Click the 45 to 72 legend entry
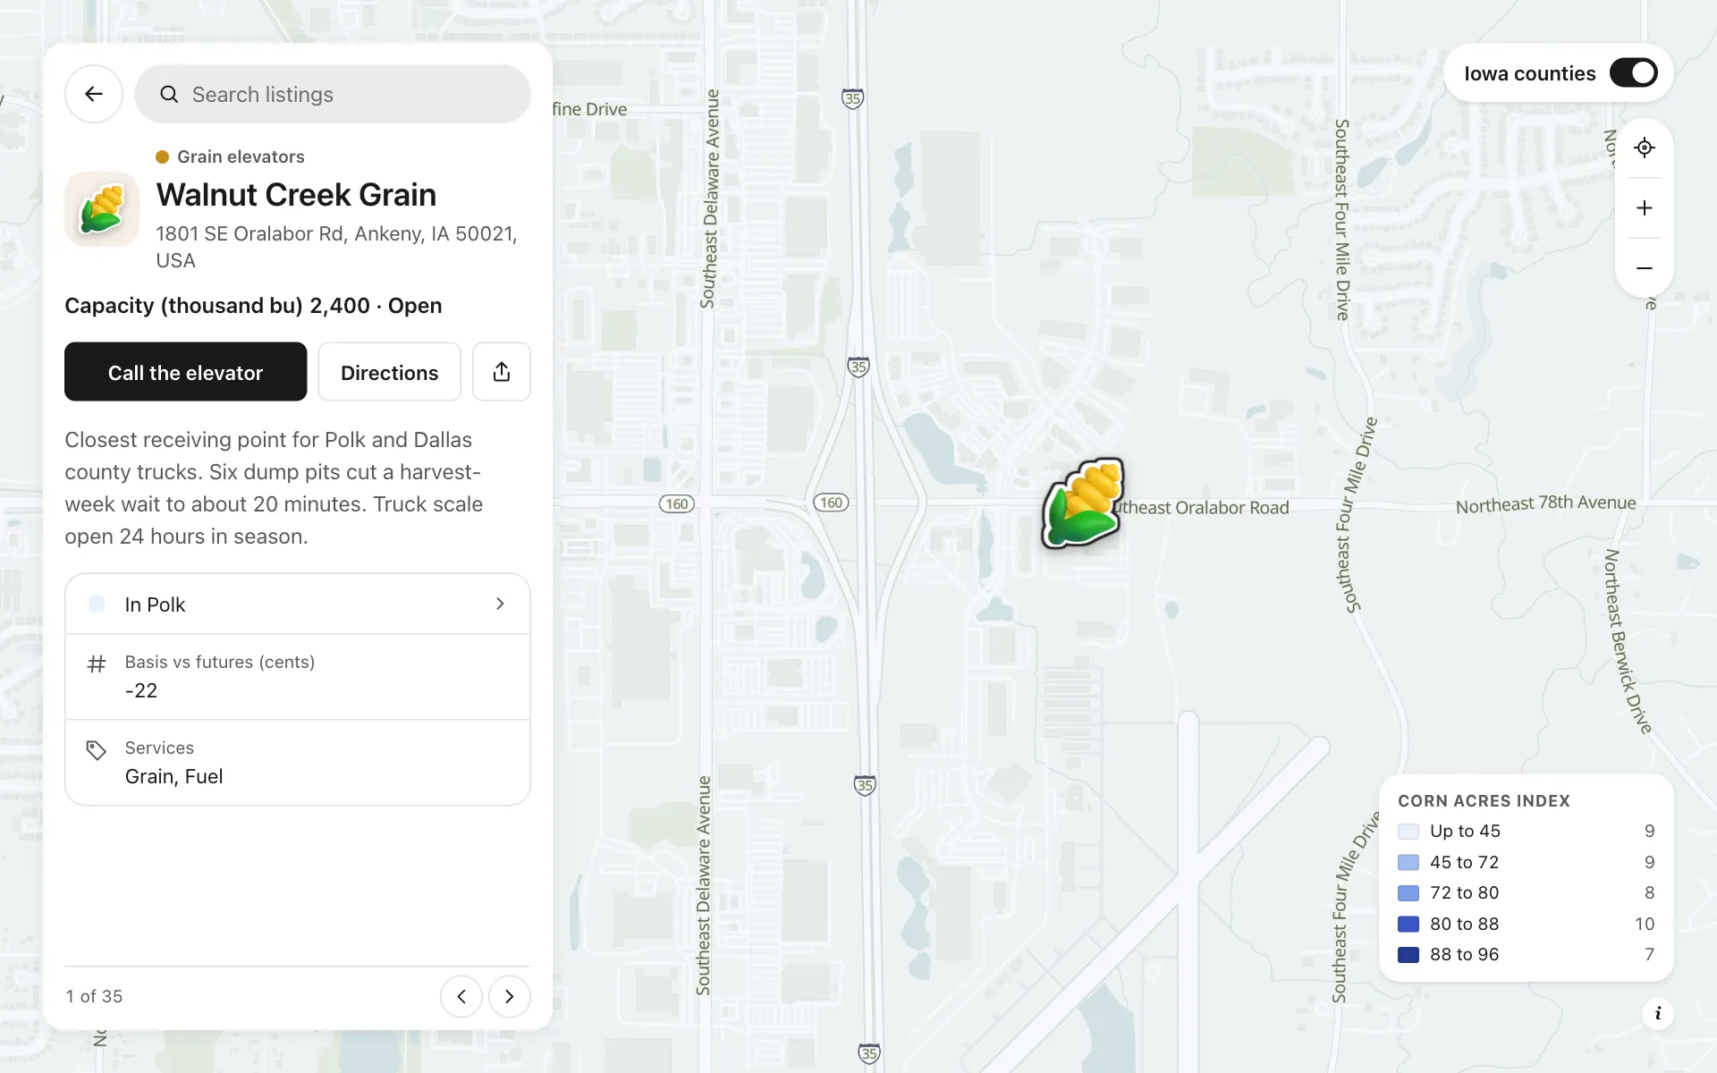Screen dimensions: 1717x1073 1526,862
